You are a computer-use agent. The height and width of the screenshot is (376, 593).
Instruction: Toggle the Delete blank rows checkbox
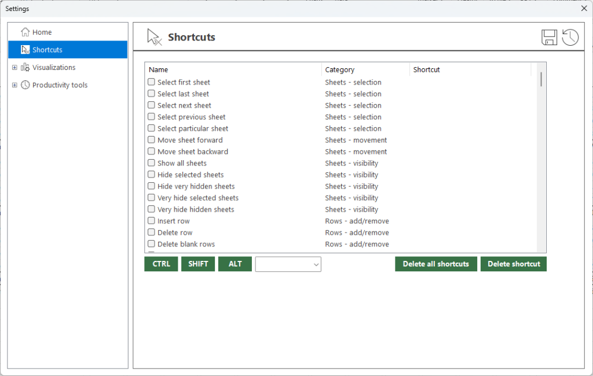pos(152,244)
